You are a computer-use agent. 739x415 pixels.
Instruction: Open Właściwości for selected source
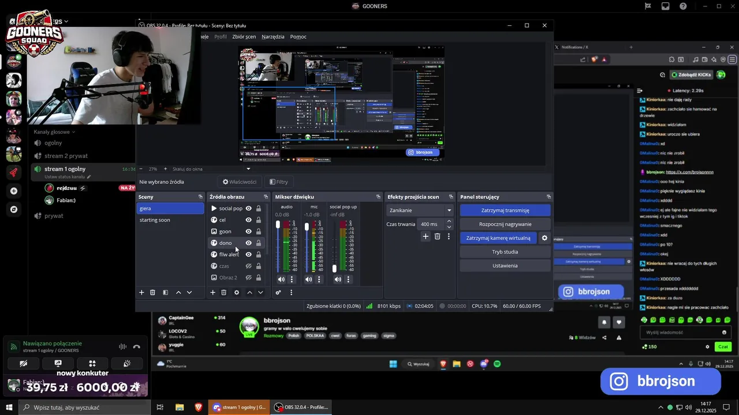(x=240, y=182)
